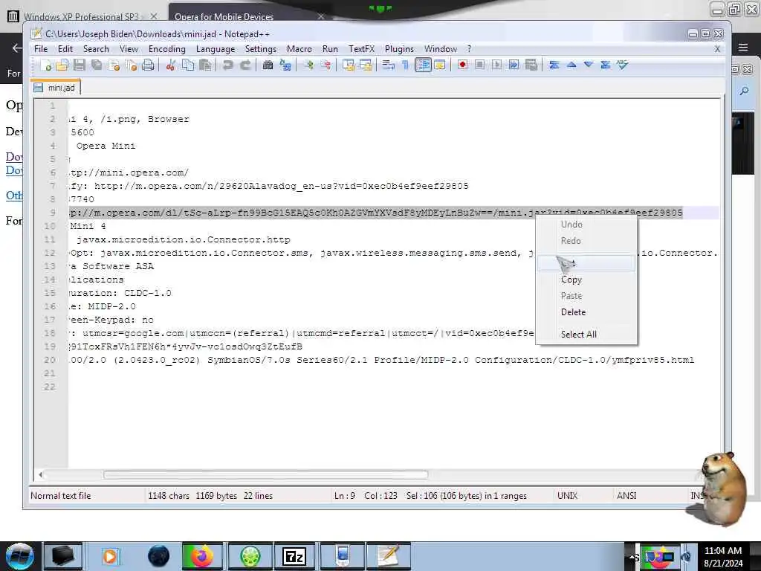The image size is (761, 571).
Task: Click the taskbar clock showing 11:04 AM
Action: click(722, 556)
